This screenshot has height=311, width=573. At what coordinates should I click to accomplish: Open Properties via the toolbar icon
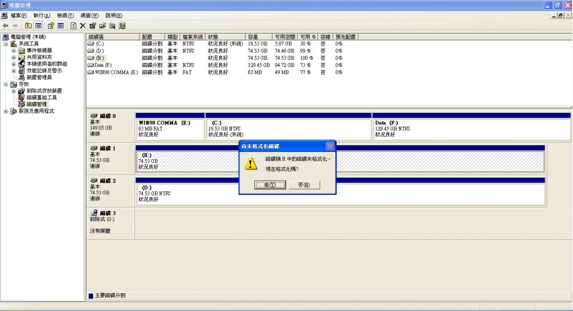[93, 26]
